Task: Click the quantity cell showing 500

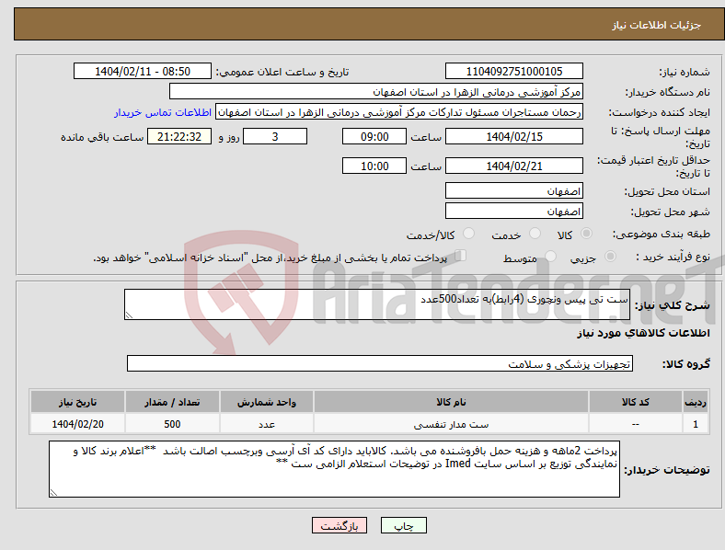Action: point(172,424)
